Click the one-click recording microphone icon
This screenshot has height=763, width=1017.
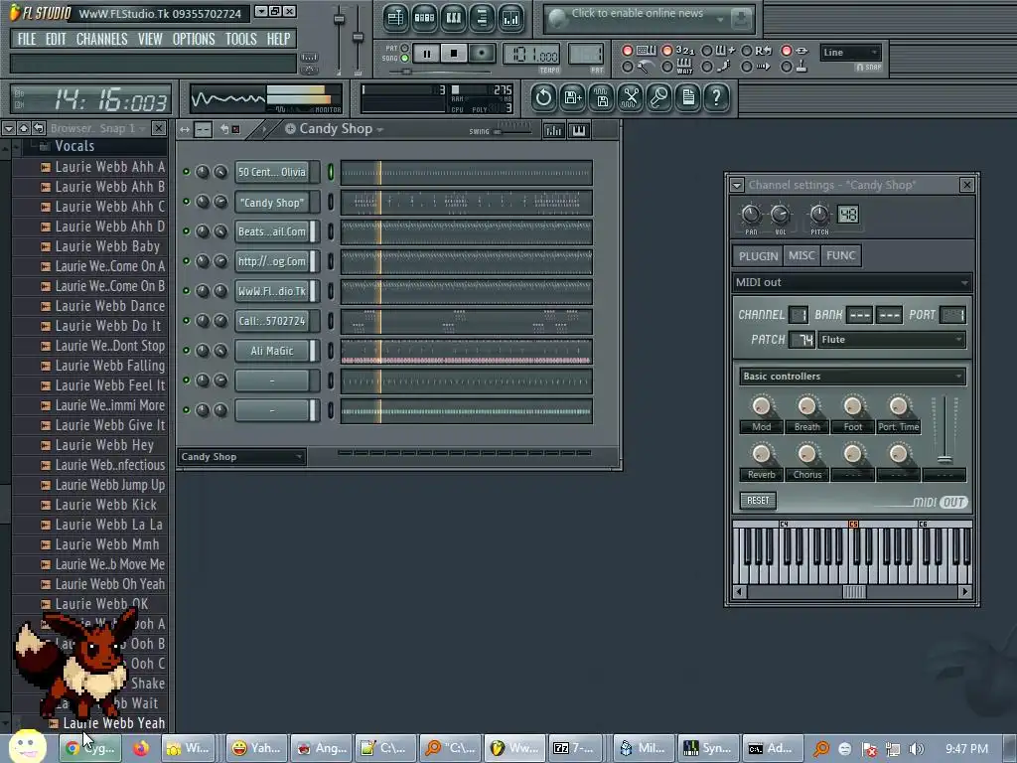pyautogui.click(x=659, y=98)
